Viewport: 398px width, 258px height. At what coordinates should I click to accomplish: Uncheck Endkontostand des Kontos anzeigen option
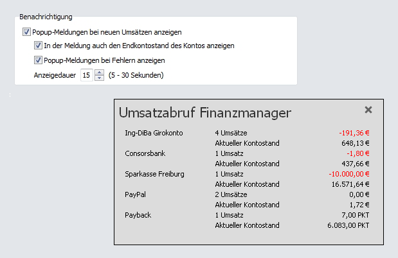click(x=38, y=46)
